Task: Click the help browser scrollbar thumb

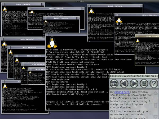Action: [156, 105]
